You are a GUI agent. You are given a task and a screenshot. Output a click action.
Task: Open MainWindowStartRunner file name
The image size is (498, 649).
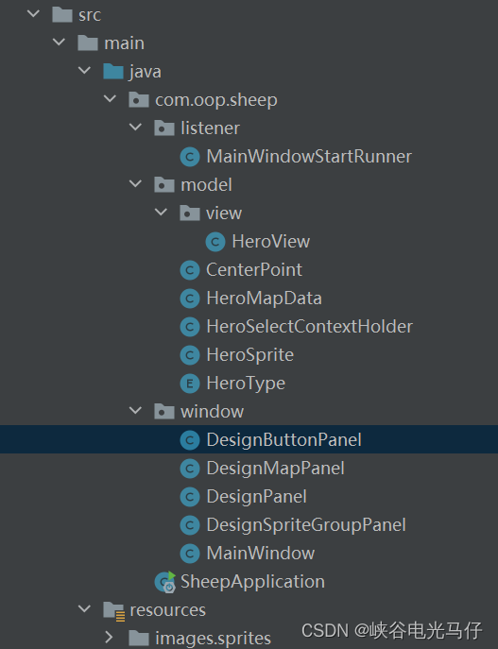click(x=309, y=157)
